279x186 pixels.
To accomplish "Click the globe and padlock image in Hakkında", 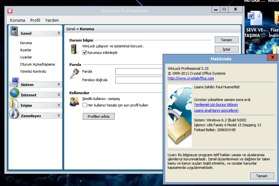I will [180, 116].
